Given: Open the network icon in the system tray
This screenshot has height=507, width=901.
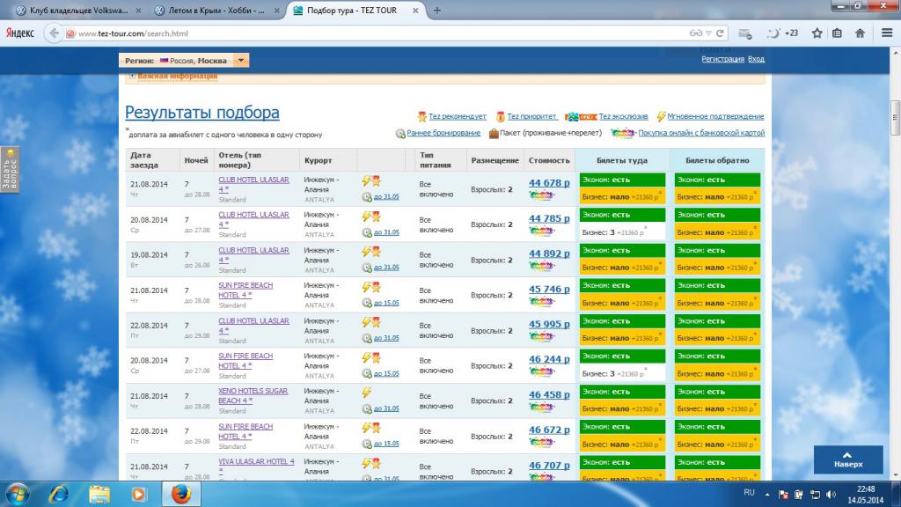Looking at the screenshot, I should [x=815, y=495].
